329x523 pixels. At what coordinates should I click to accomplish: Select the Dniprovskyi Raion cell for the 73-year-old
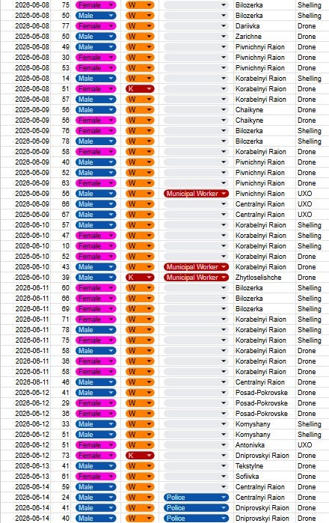[x=265, y=456]
